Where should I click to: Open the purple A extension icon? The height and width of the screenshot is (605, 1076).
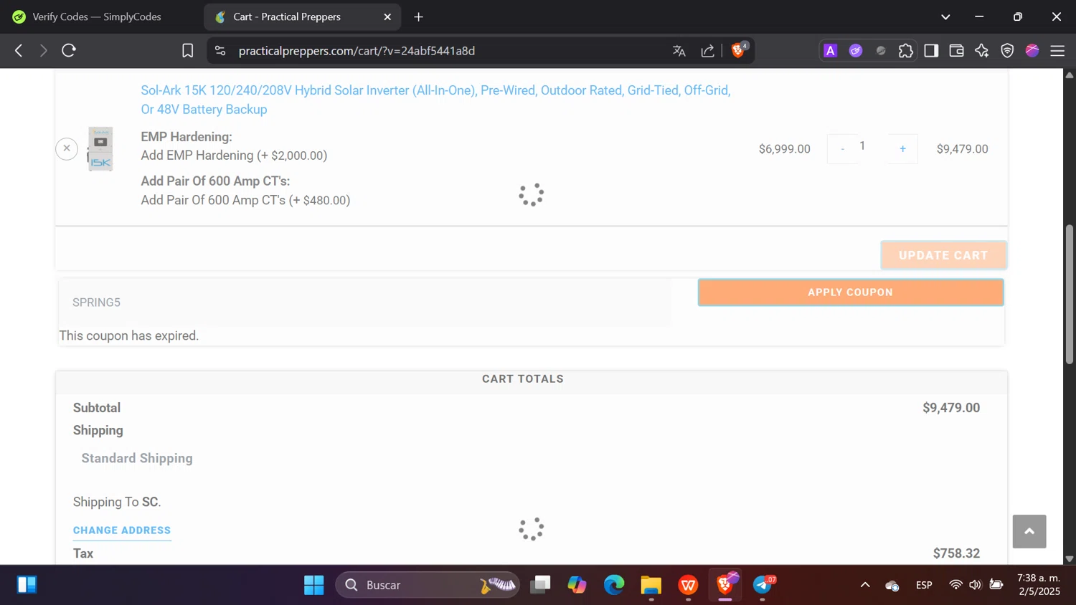coord(830,50)
